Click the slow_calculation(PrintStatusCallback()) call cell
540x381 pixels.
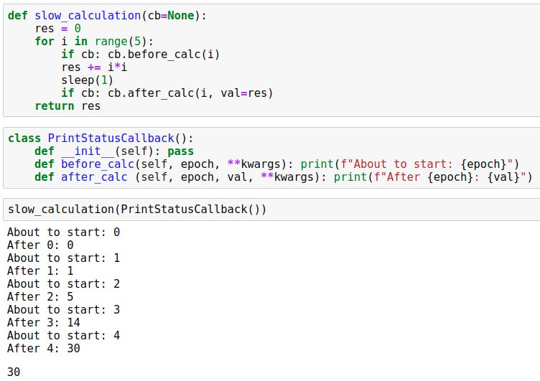271,210
